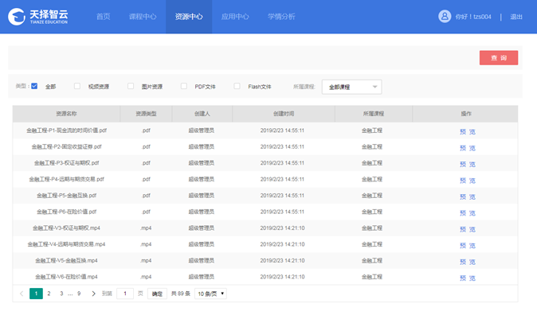Select page 1 in pagination

[36, 294]
